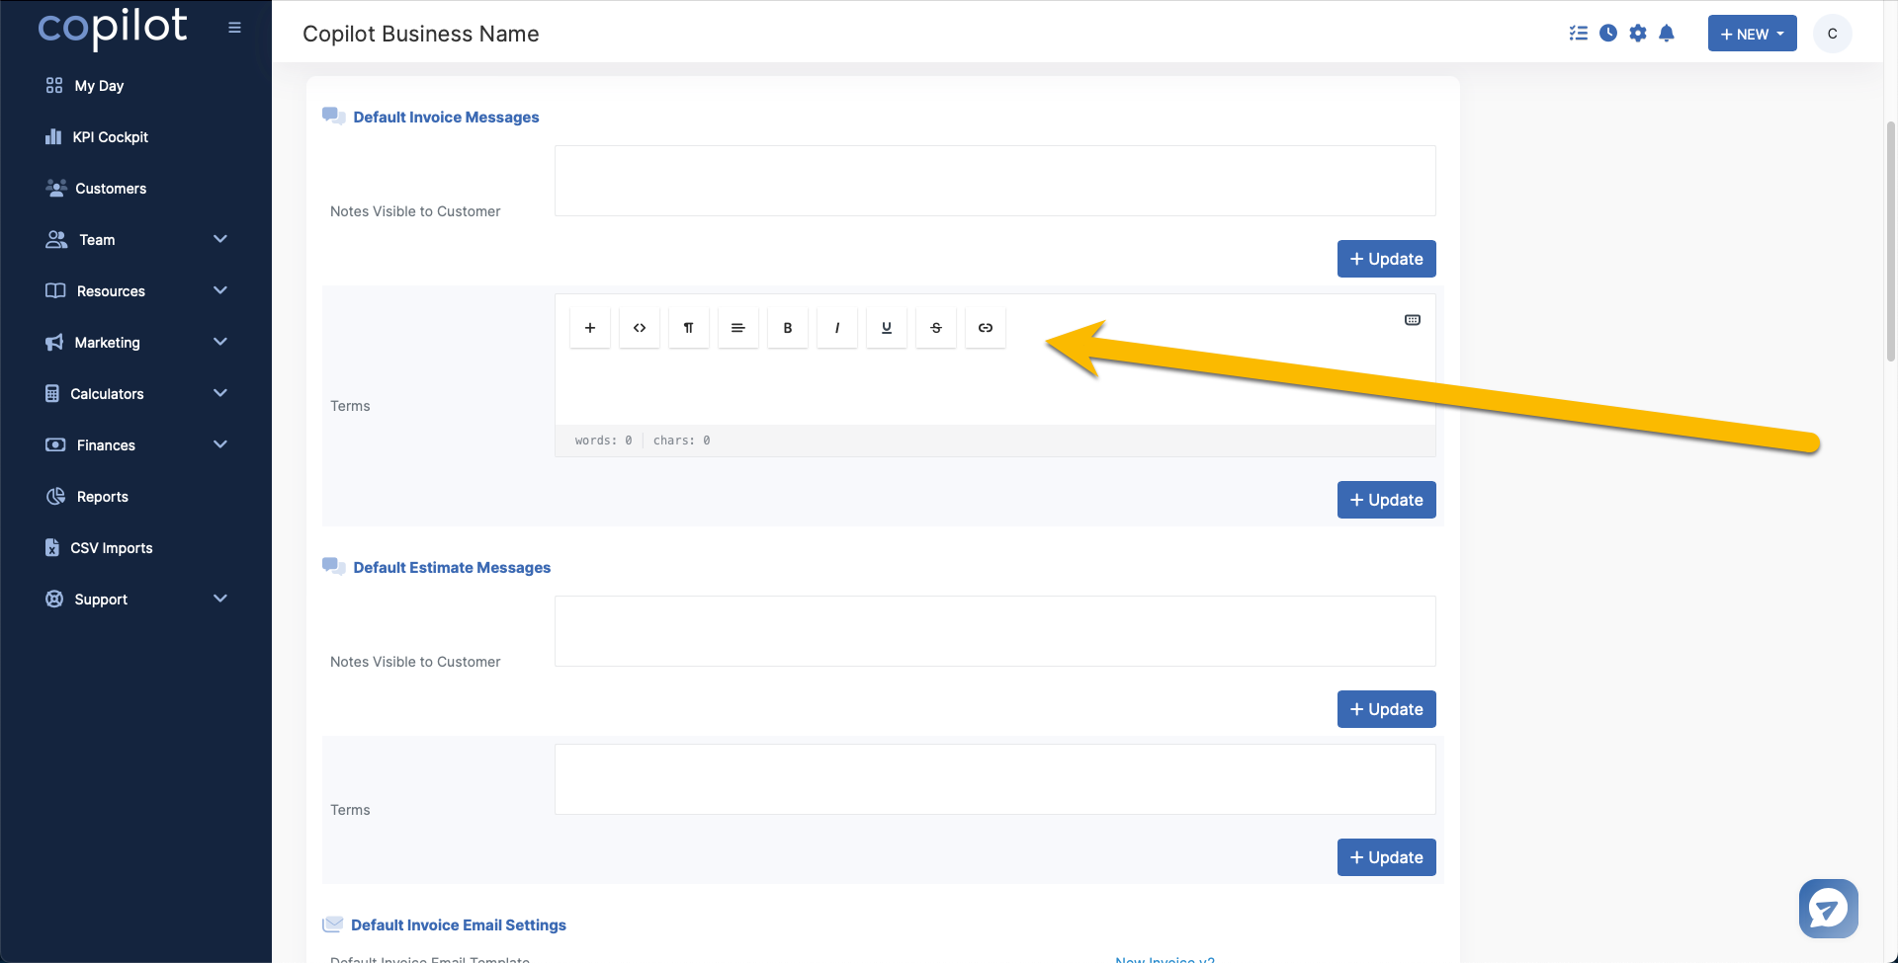Open the chat support widget

point(1829,909)
